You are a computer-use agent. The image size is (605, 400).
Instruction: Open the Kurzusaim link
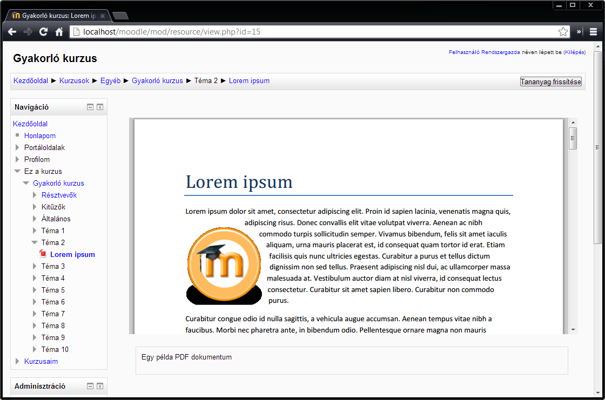click(x=41, y=362)
